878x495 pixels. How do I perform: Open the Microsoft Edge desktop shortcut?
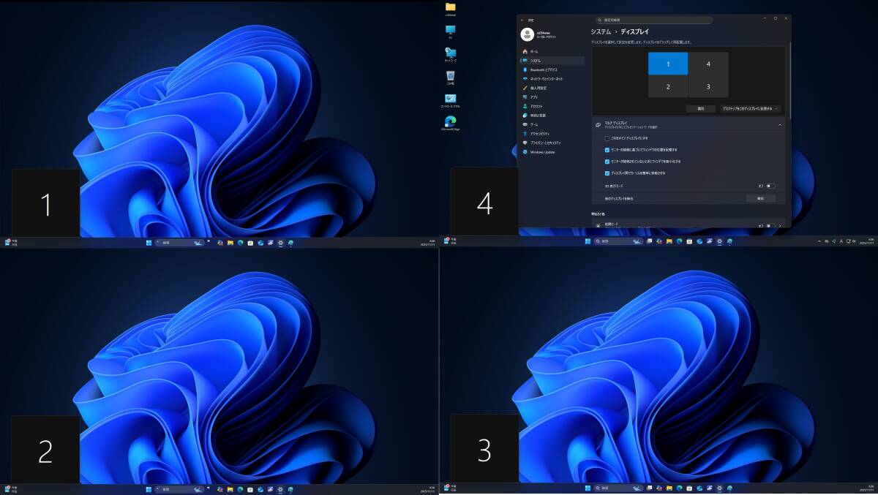tap(451, 121)
